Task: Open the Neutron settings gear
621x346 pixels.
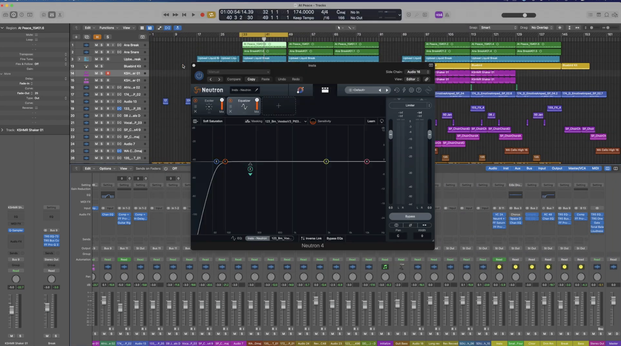Action: 411,90
